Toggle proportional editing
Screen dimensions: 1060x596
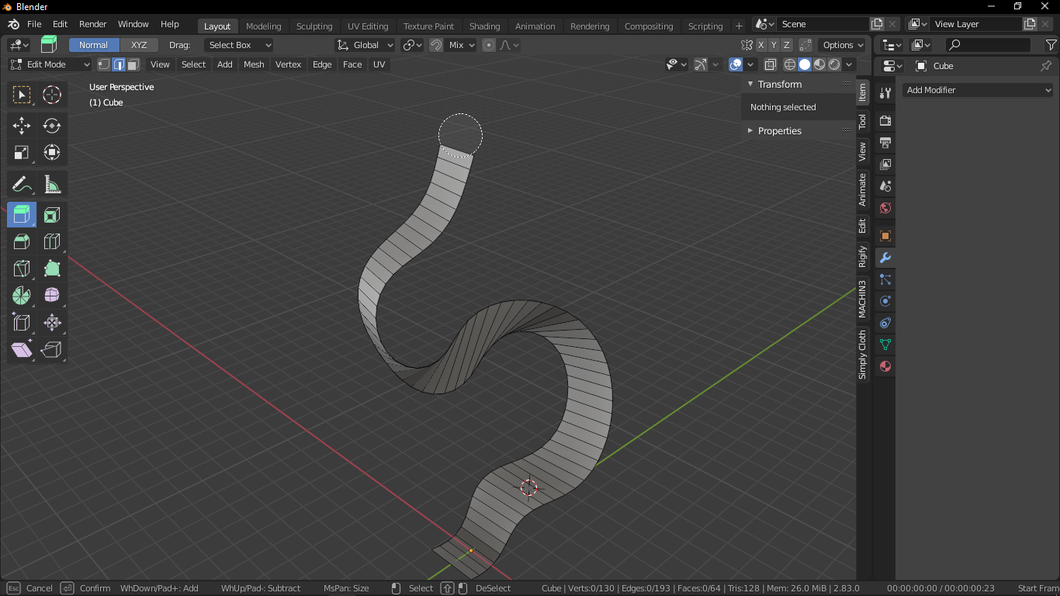pyautogui.click(x=489, y=45)
